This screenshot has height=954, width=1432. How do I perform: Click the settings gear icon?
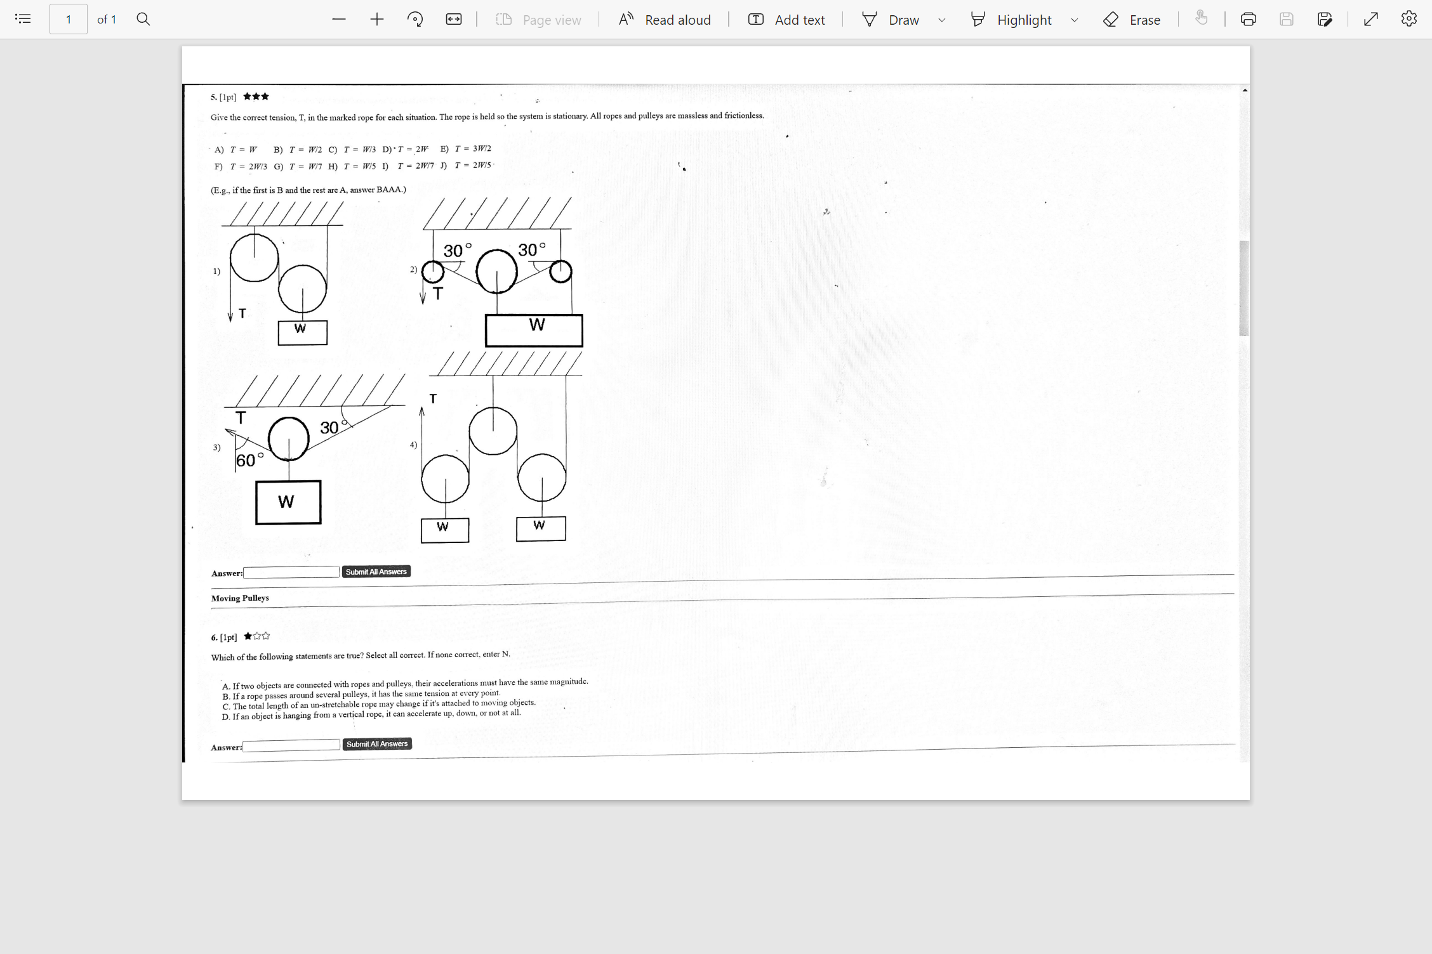(x=1410, y=18)
